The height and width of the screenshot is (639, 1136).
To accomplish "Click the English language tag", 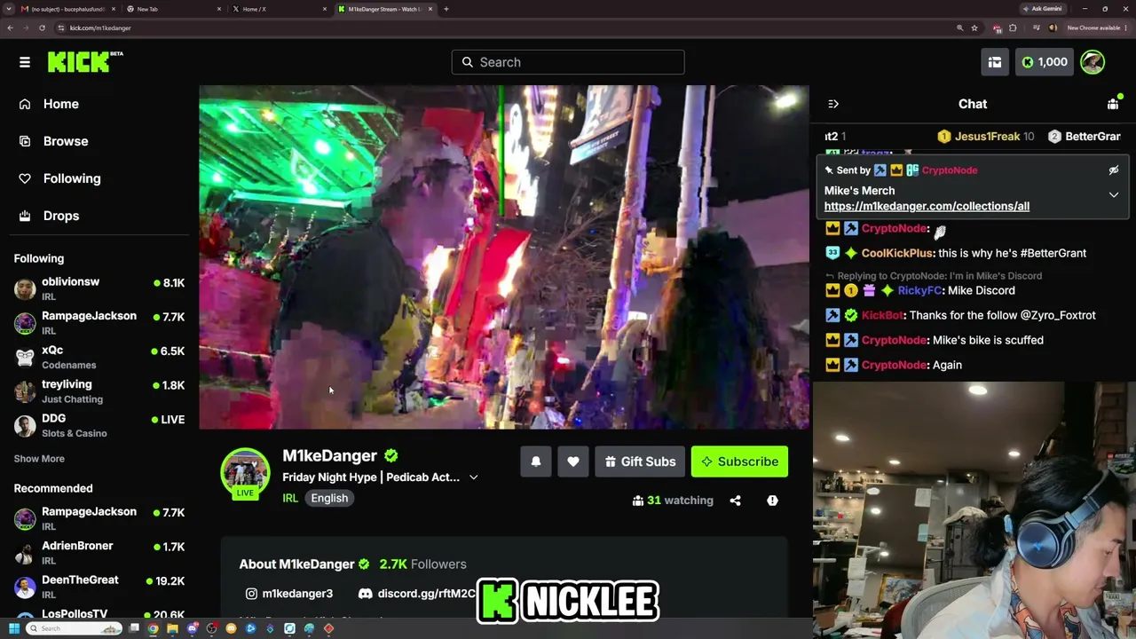I will click(x=329, y=498).
